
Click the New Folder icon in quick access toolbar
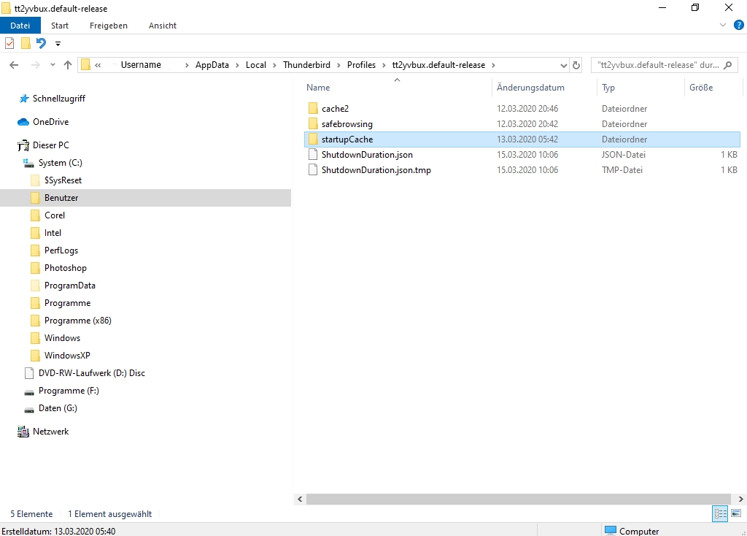26,43
